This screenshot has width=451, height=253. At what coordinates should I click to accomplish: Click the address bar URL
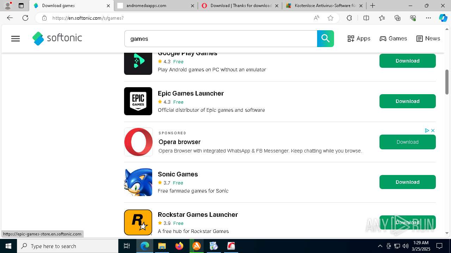coord(88,18)
